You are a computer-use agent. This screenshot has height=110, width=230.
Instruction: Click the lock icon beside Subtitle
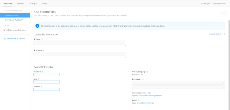34,50
